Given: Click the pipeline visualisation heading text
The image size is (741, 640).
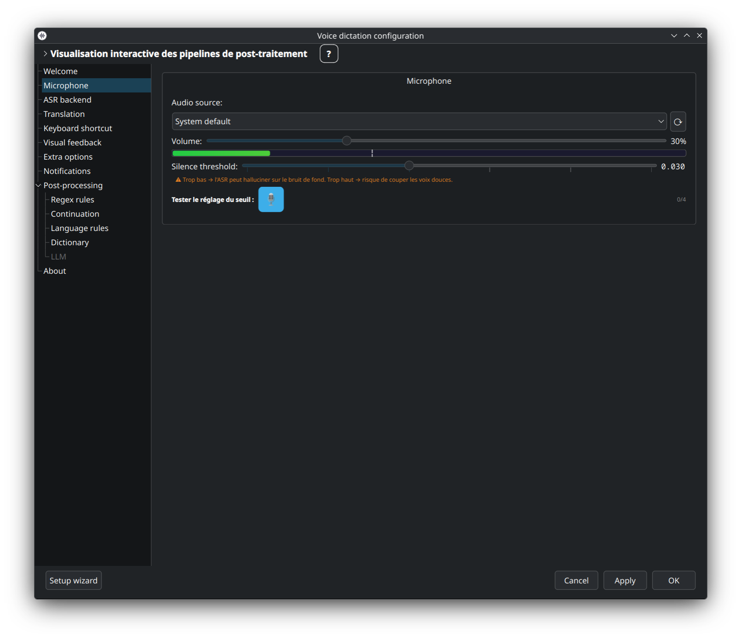Looking at the screenshot, I should click(178, 54).
